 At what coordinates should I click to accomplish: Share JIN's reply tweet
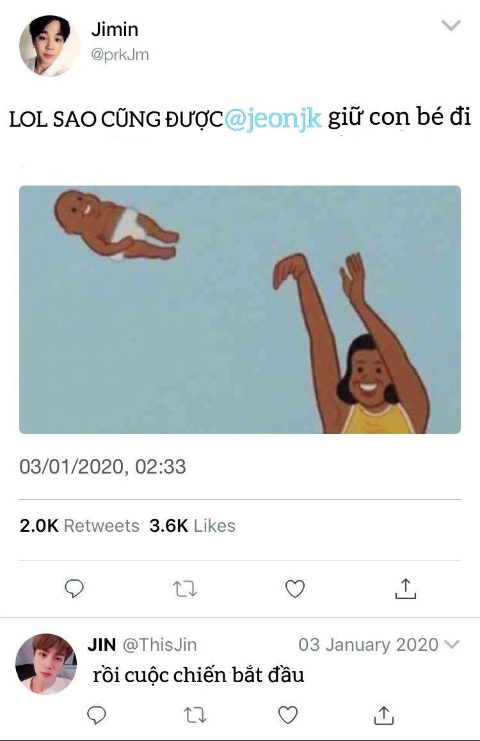point(383,714)
